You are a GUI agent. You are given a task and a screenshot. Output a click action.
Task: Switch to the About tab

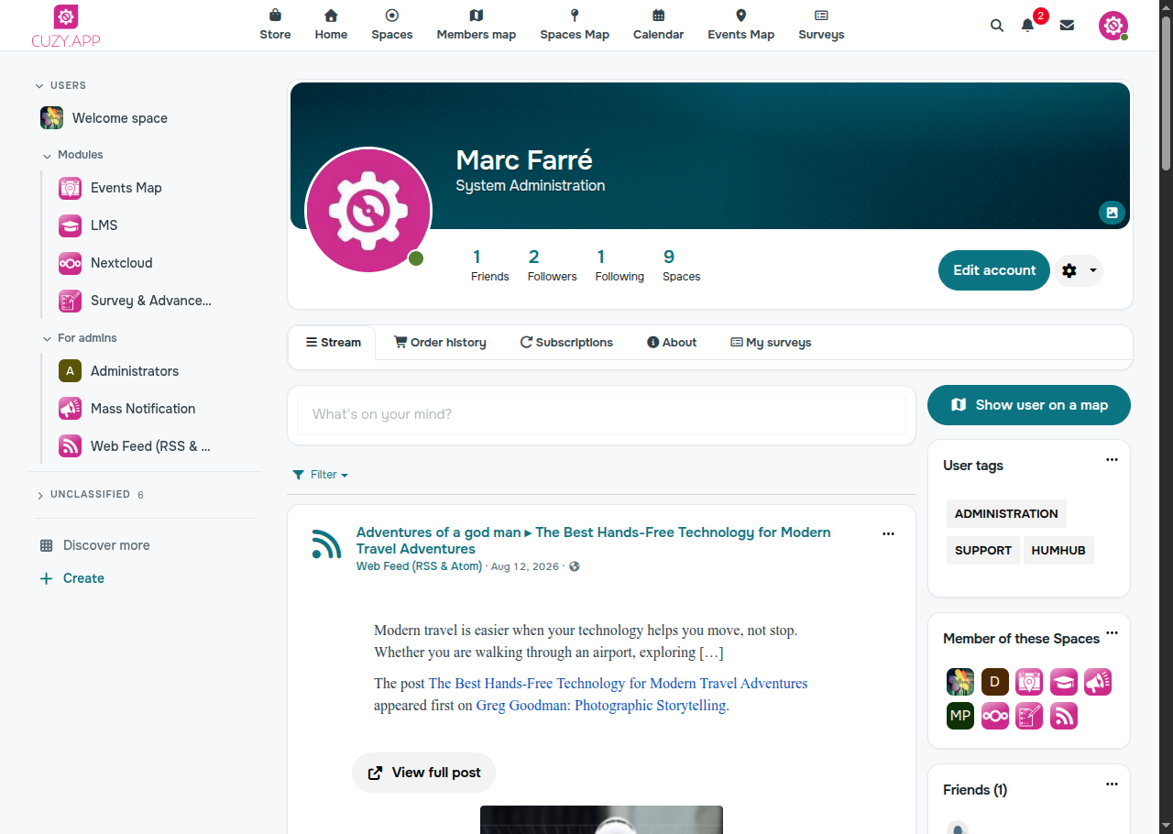(x=672, y=343)
